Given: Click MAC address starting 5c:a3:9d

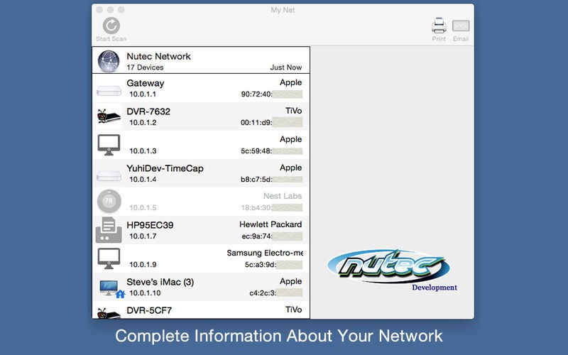Looking at the screenshot, I should pos(273,264).
